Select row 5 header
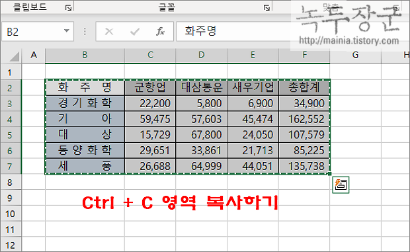The width and height of the screenshot is (410, 252). [11, 135]
